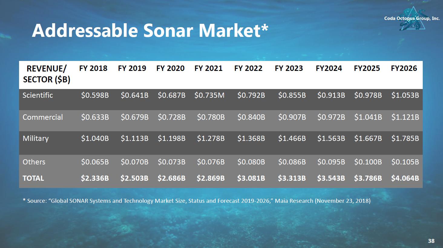Screen dimensions: 443x248
Task: Select the Others row label
Action: point(34,162)
